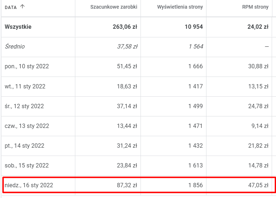The image size is (276, 198).
Task: Click the 263,06 zł total earnings cell
Action: pos(125,27)
